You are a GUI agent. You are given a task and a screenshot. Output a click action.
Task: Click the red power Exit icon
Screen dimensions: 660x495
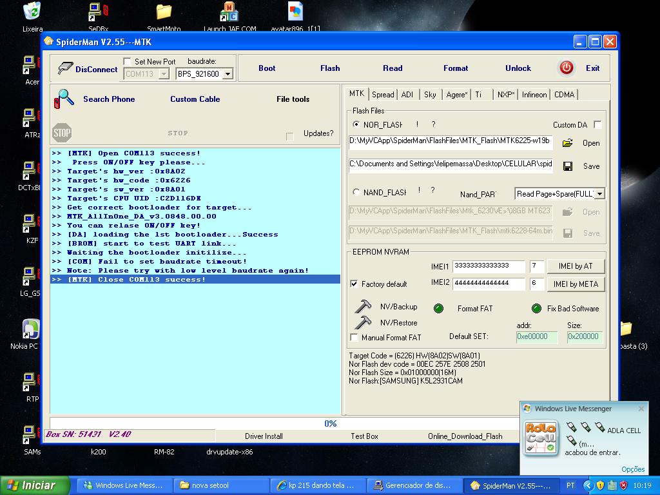pos(566,68)
